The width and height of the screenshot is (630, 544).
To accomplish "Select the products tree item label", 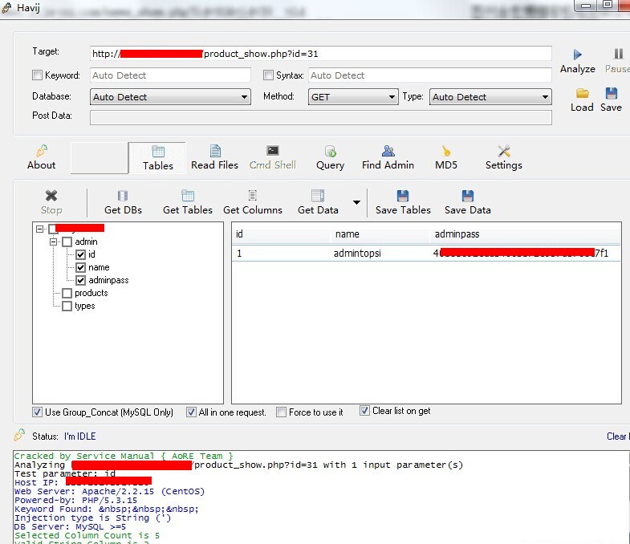I will (91, 293).
